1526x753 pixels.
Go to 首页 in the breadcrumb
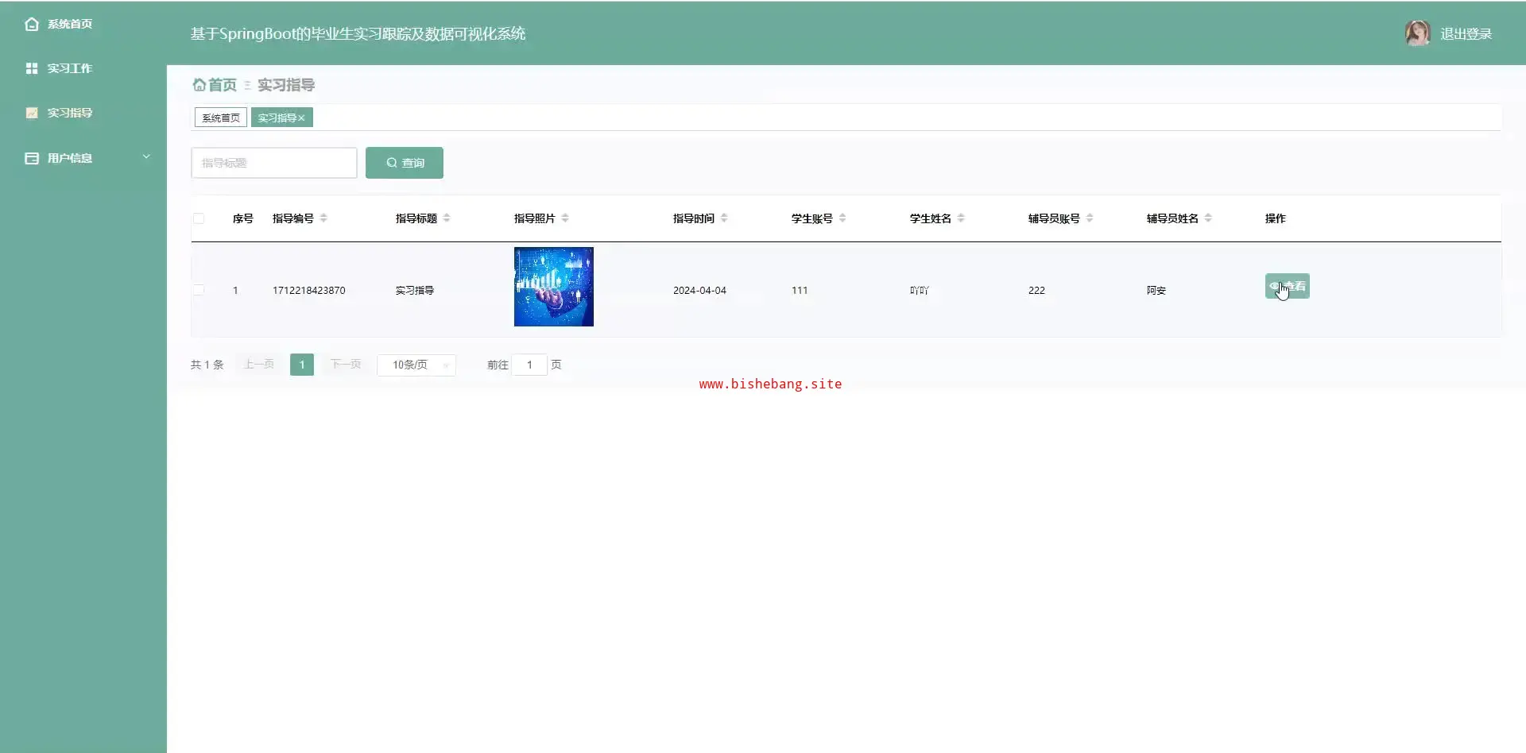coord(215,85)
